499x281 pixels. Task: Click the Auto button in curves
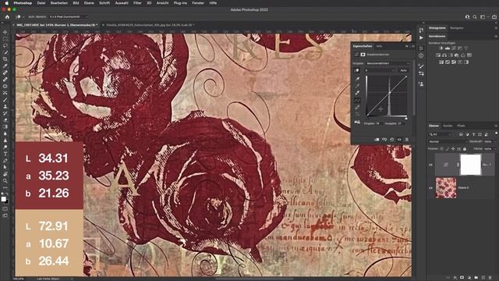click(404, 70)
